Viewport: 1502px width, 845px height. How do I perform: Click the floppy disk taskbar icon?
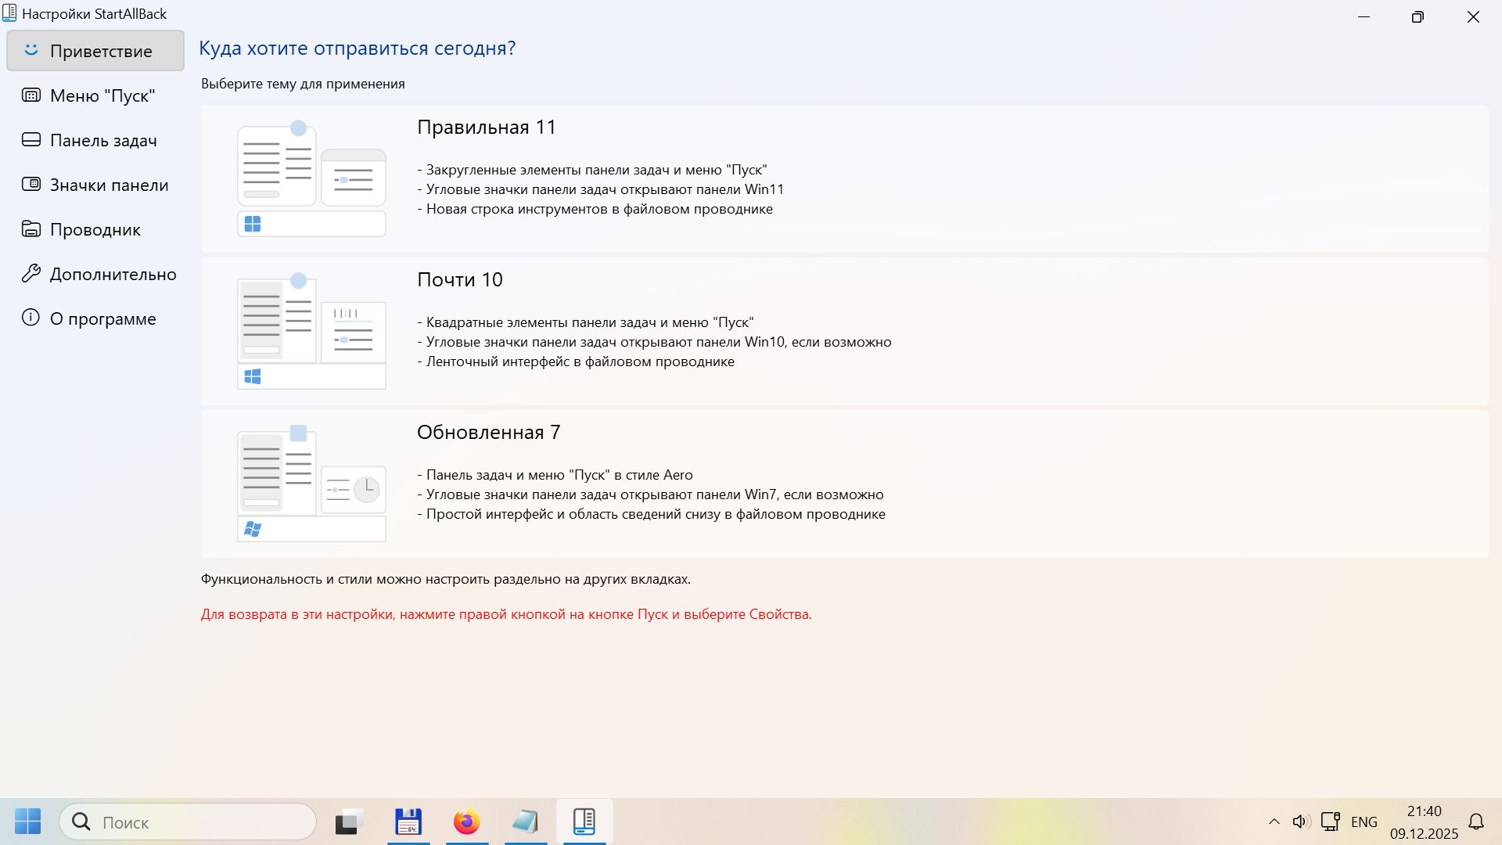[x=408, y=822]
